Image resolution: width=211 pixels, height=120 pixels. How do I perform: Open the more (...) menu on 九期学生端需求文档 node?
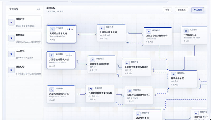click(x=71, y=55)
